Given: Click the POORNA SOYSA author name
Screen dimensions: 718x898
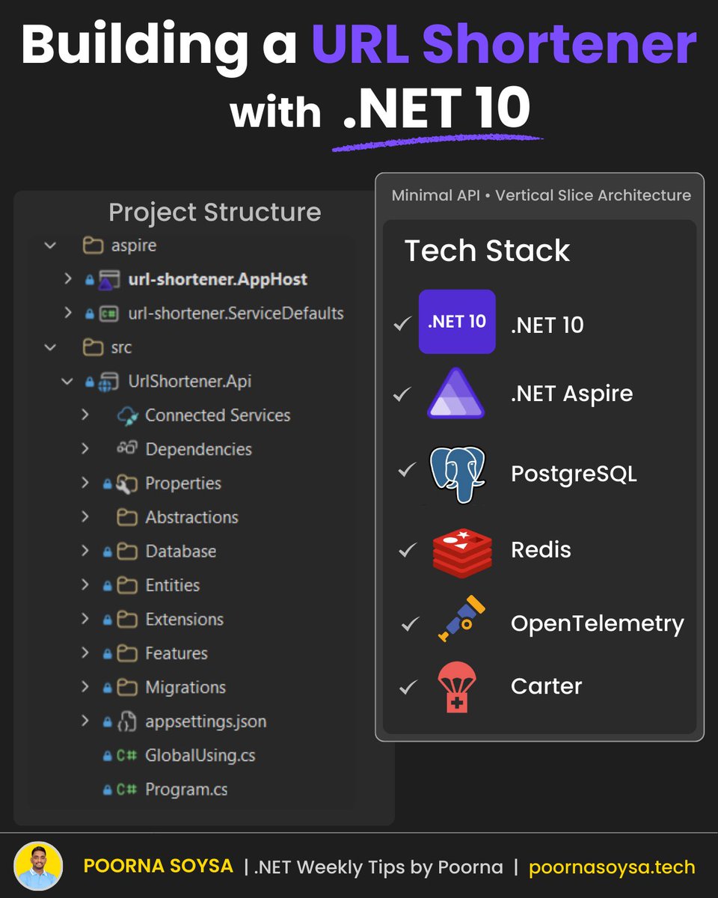Looking at the screenshot, I should click(x=159, y=866).
